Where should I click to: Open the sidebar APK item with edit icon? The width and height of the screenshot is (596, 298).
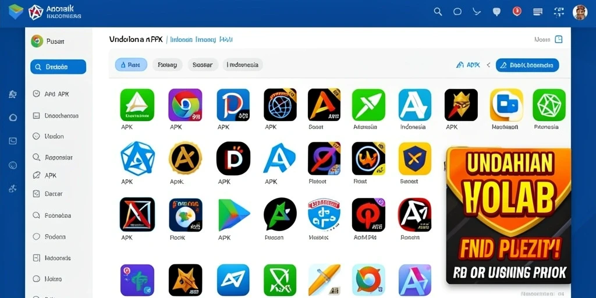click(45, 176)
